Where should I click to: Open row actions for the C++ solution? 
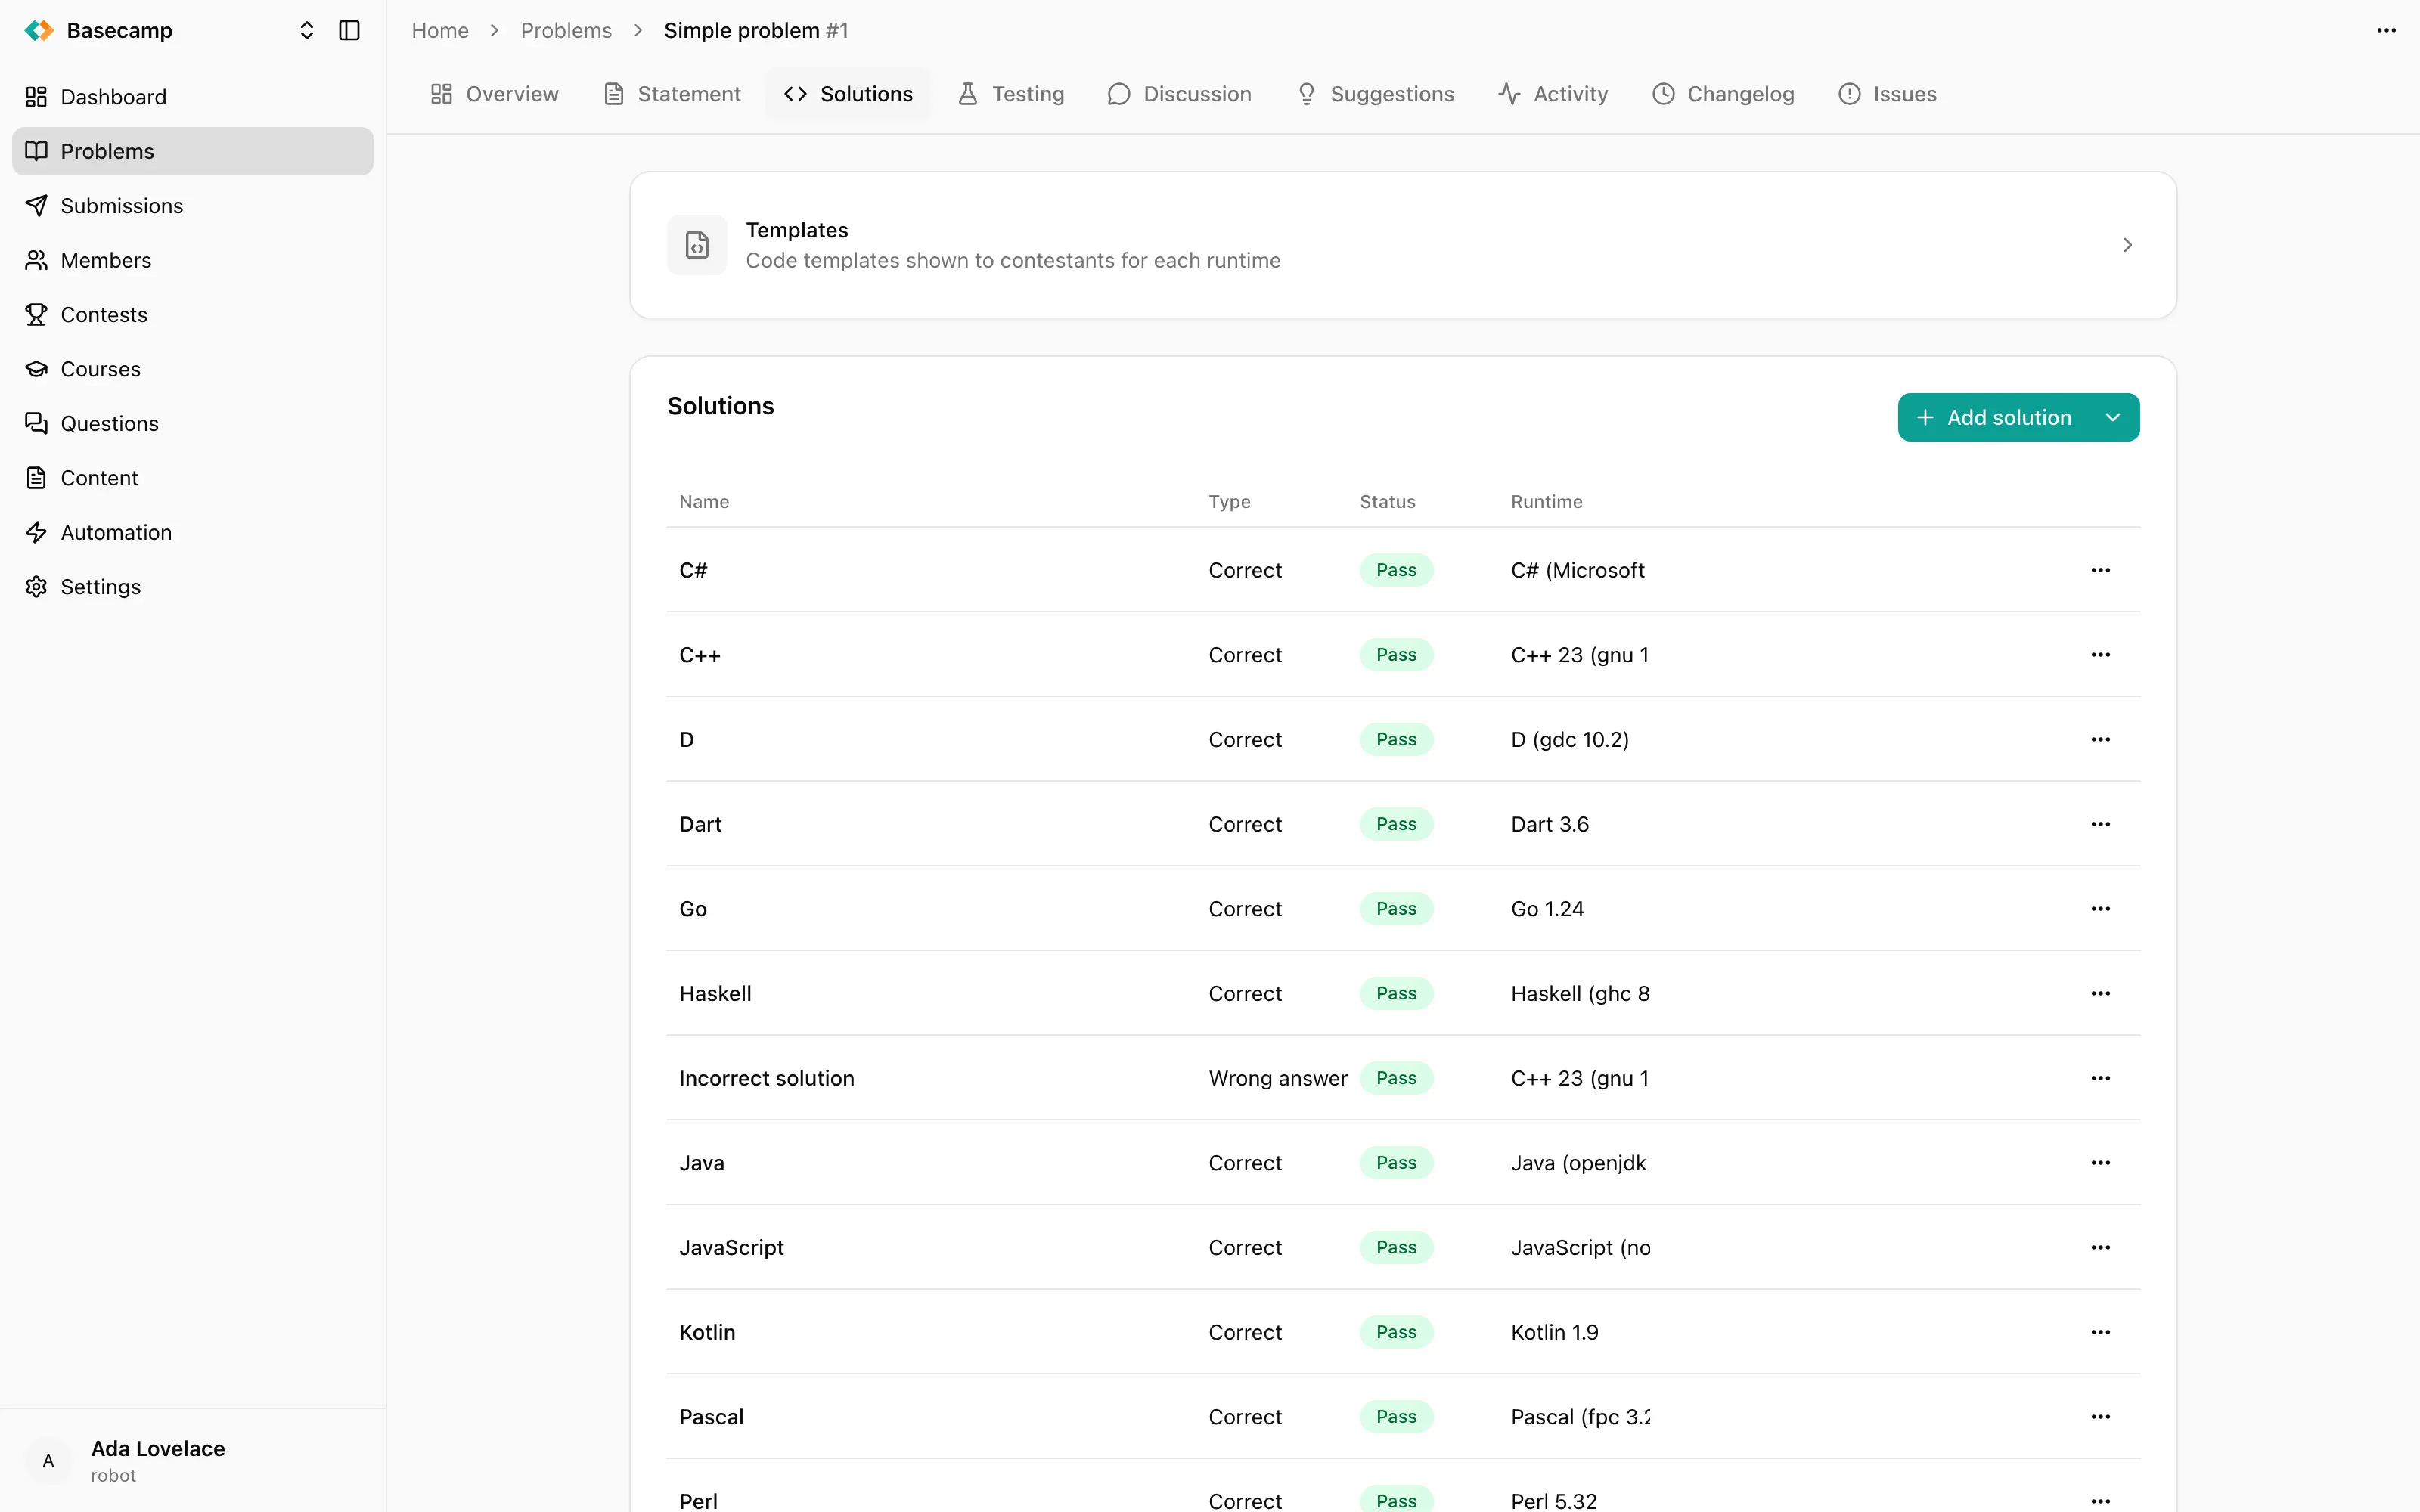click(2100, 655)
